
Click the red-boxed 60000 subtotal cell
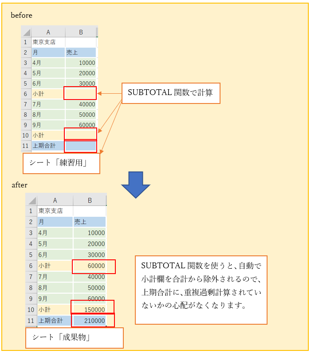coord(93,266)
